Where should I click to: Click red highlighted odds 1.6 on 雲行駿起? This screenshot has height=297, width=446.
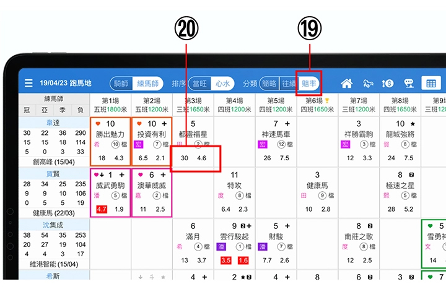coord(243,260)
